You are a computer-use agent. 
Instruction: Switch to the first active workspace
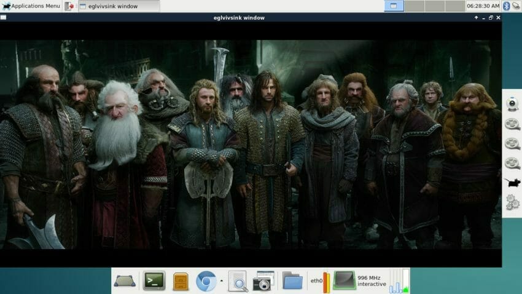click(x=394, y=6)
